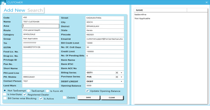Focus the Code field showing 450
Screen dimensions: 210x110
tap(41, 17)
